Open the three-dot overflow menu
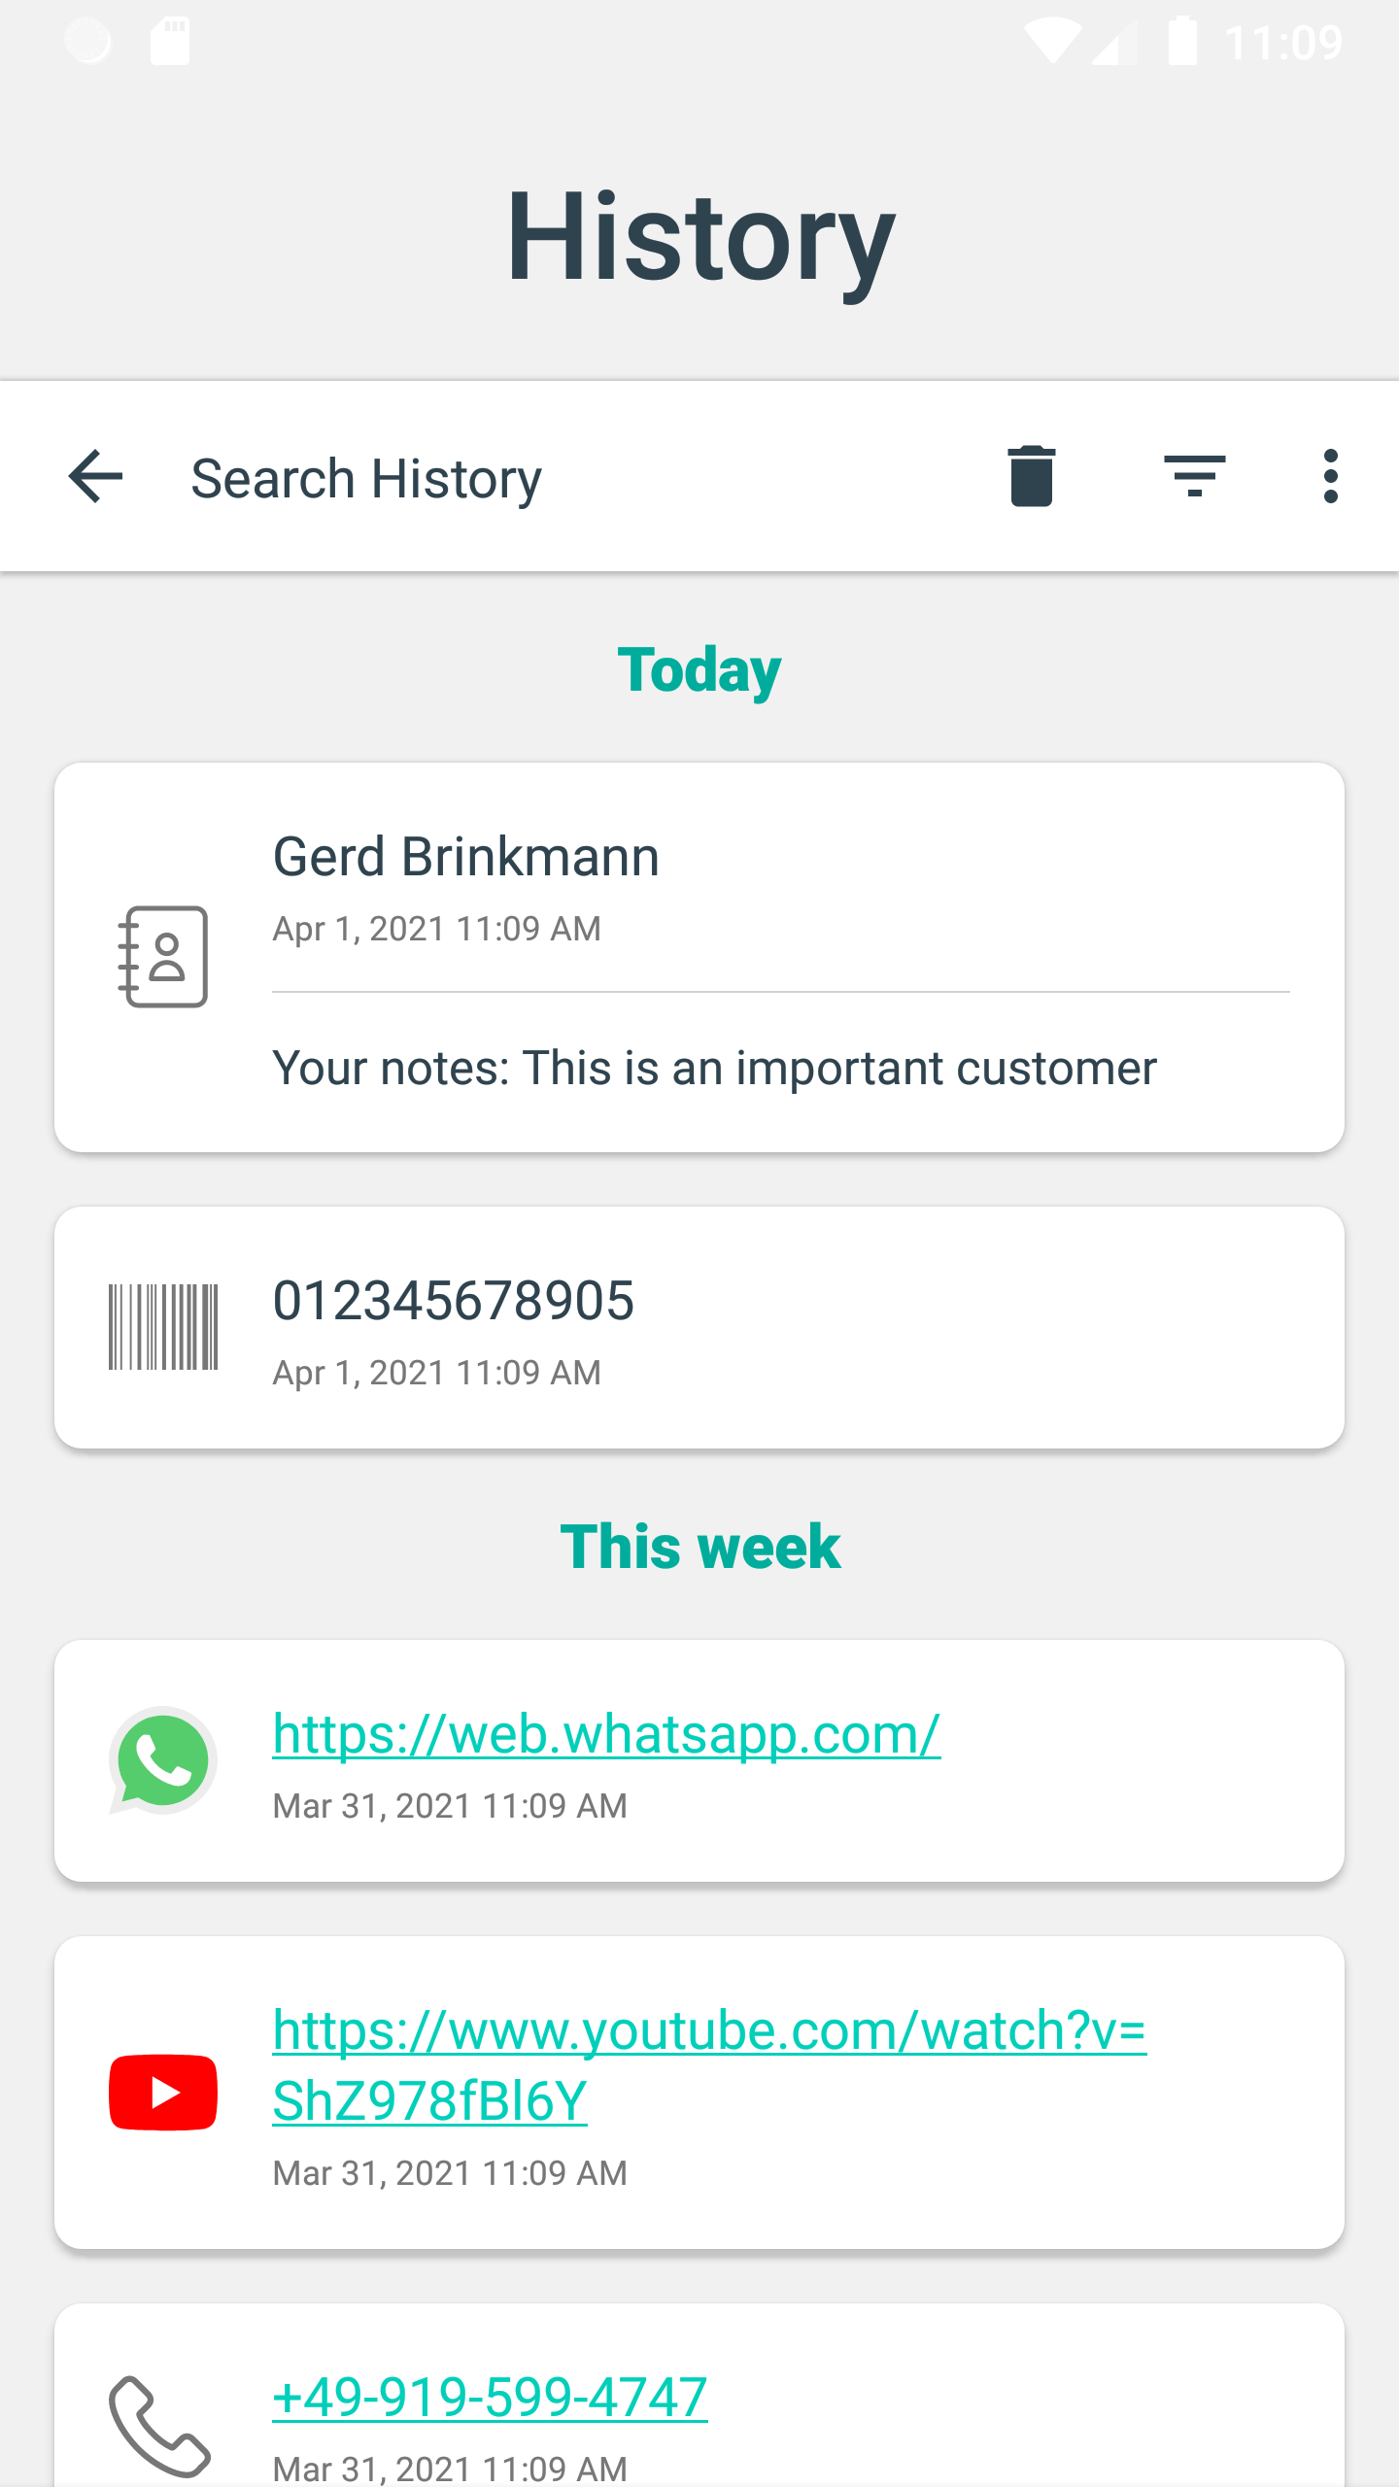 1330,476
